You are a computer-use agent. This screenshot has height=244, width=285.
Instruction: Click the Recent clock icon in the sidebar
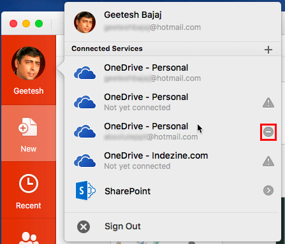(29, 183)
